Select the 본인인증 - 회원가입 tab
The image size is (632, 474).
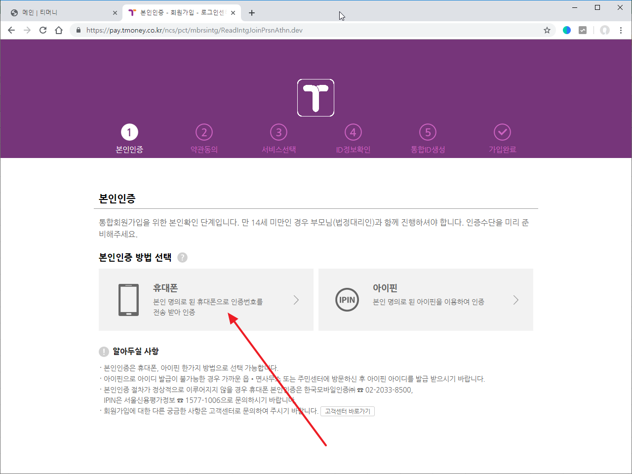(x=182, y=13)
